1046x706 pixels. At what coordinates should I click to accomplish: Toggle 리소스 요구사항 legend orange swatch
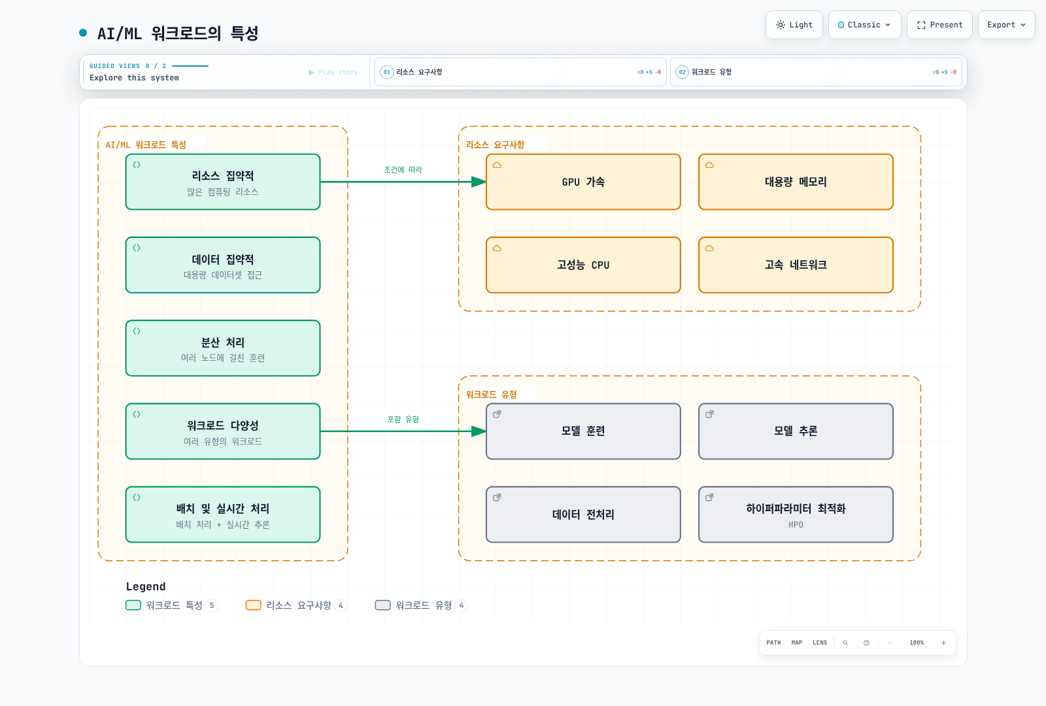(253, 605)
